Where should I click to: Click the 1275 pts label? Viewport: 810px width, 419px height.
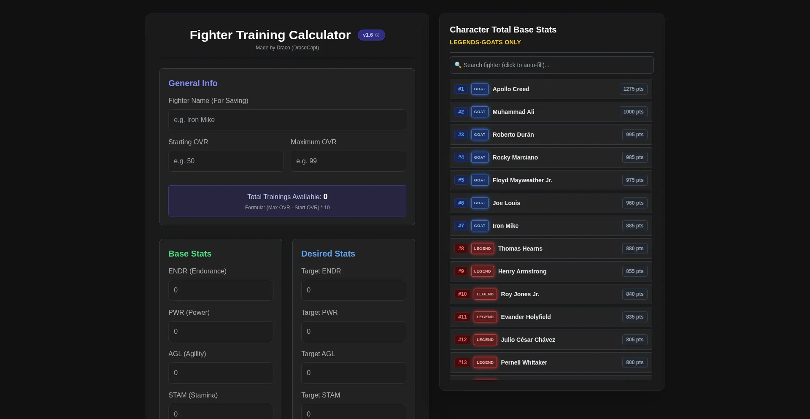(633, 89)
